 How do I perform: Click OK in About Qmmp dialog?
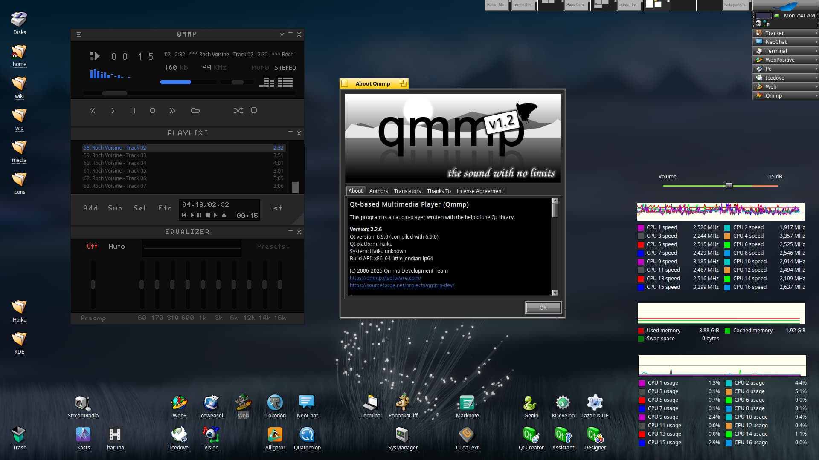pos(543,308)
